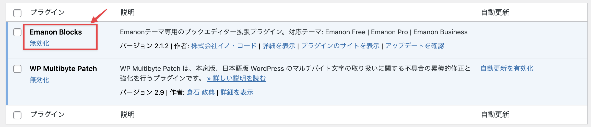Click 説明 column header at top

(x=127, y=12)
